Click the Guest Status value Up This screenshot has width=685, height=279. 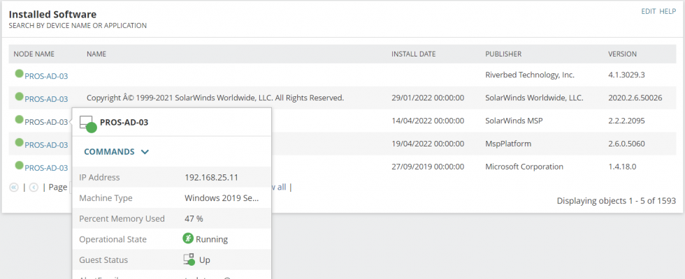click(204, 259)
